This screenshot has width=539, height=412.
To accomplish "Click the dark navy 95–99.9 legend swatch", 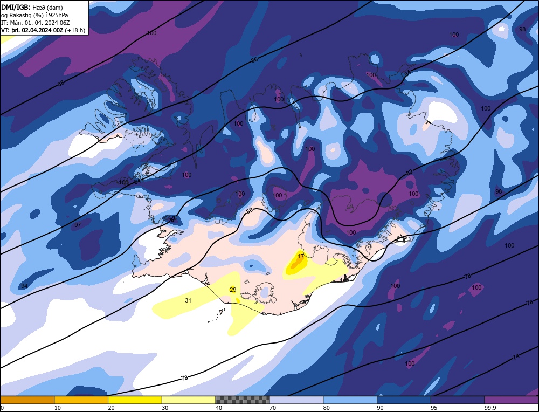I will point(458,400).
